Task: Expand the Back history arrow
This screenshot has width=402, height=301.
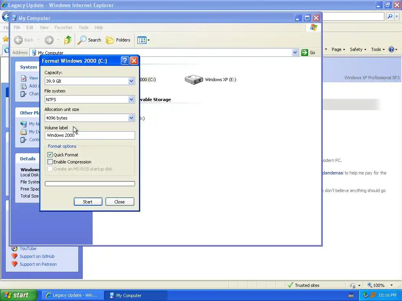Action: point(38,40)
